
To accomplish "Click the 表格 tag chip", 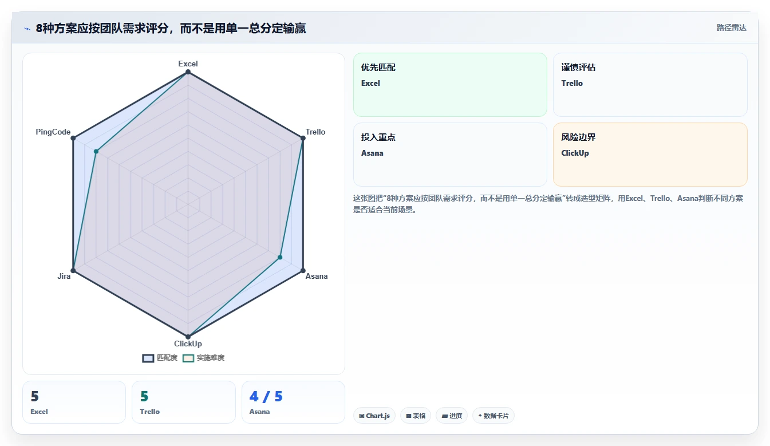I will click(416, 416).
